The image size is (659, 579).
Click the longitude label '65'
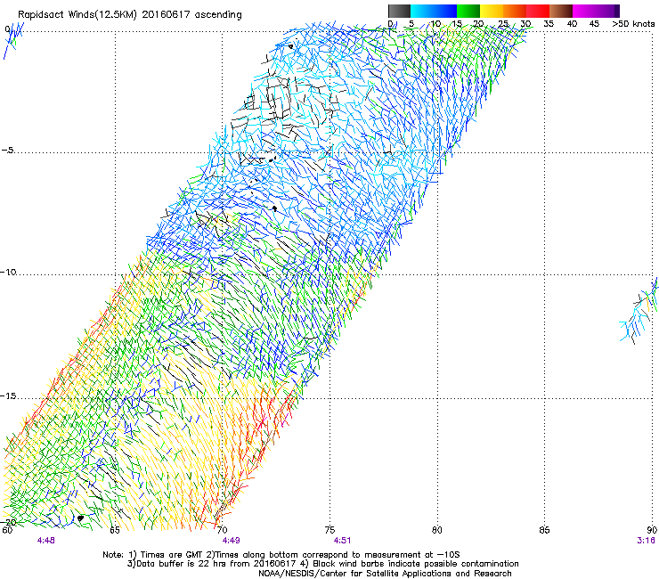(x=115, y=530)
